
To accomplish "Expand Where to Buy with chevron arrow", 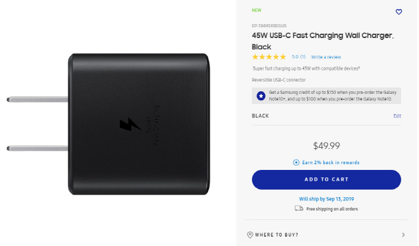I will coord(403,235).
